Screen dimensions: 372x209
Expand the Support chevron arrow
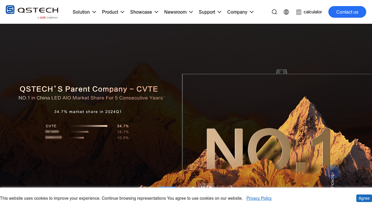[219, 12]
